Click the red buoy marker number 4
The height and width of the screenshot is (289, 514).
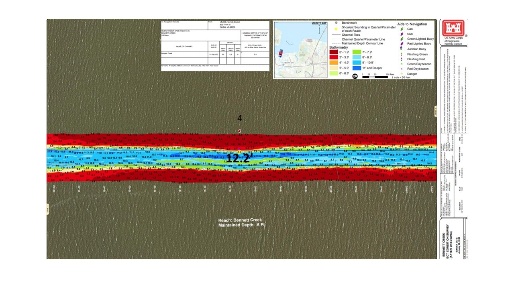239,131
